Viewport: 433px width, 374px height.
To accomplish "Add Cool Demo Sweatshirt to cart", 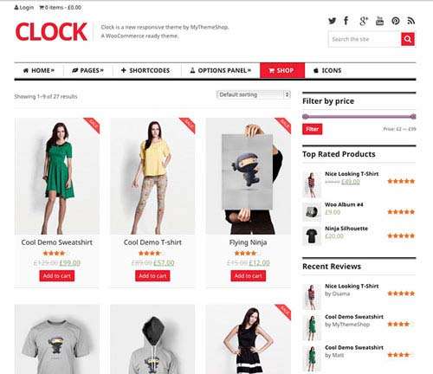I will coord(57,276).
